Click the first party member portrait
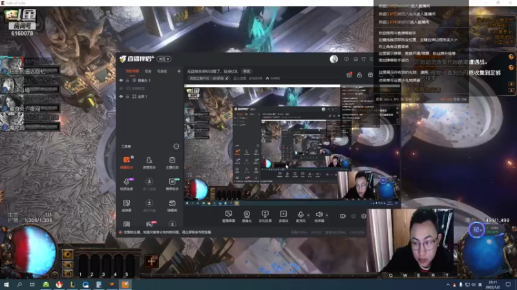517x290 pixels. 12,66
